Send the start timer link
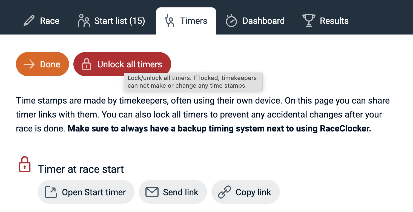The width and height of the screenshot is (413, 212). pos(173,192)
